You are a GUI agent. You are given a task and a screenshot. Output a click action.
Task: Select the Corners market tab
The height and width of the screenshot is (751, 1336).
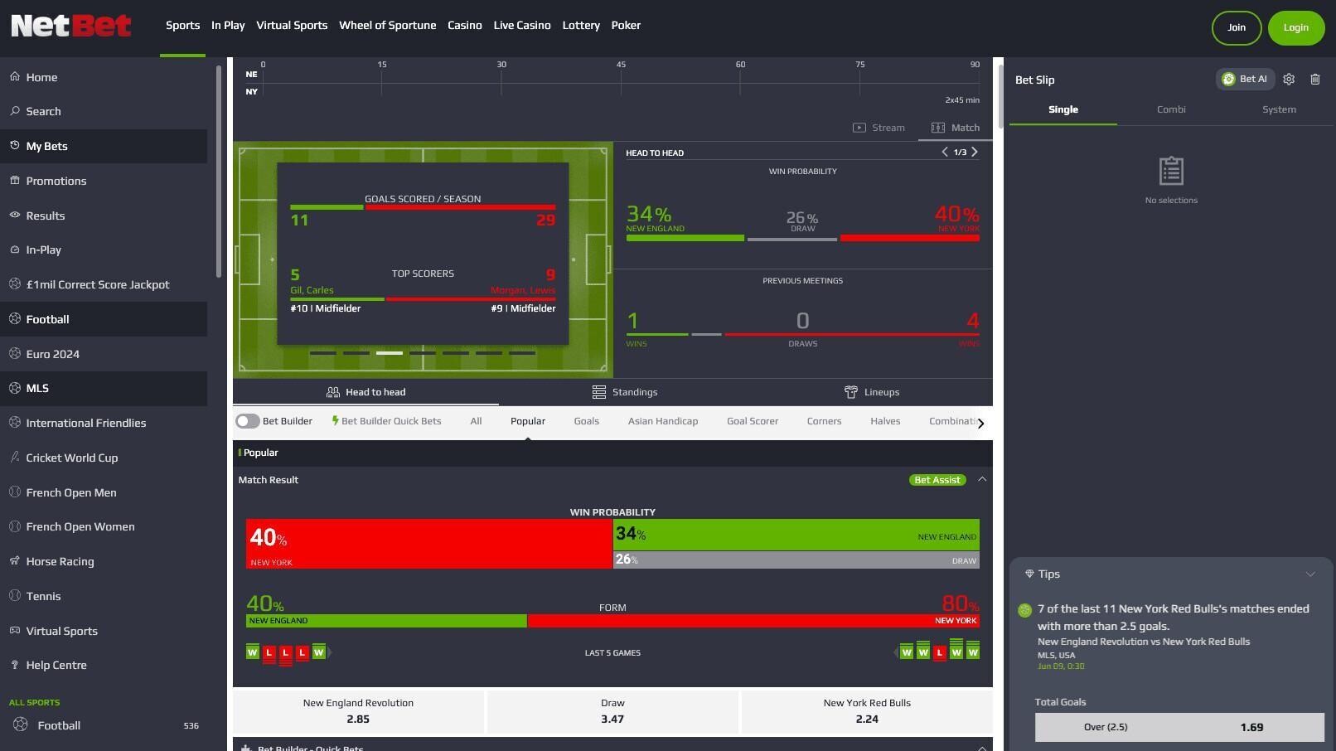824,421
